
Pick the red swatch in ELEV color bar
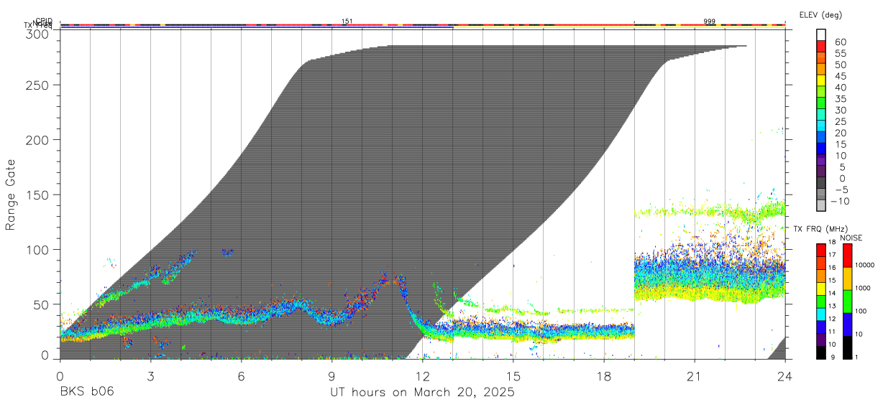(821, 46)
